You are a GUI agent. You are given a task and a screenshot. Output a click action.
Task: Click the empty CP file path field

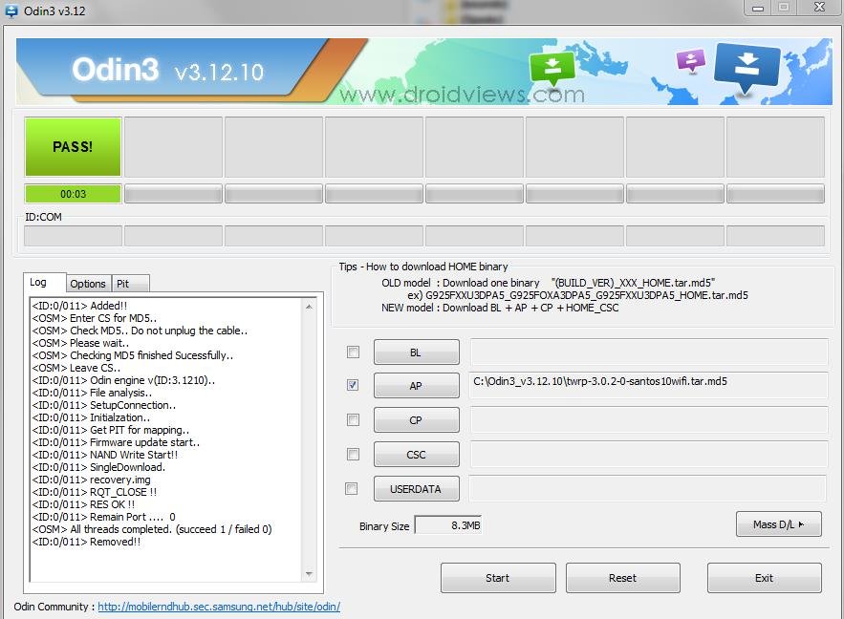pyautogui.click(x=649, y=419)
